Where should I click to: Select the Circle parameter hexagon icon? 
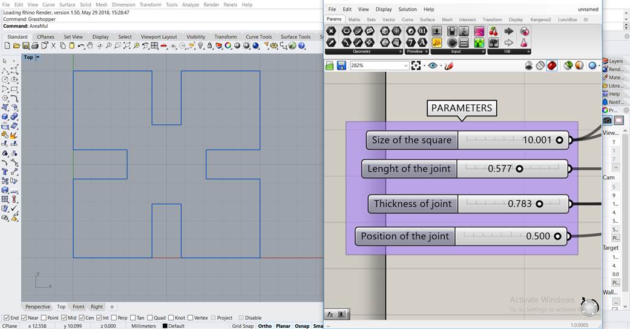coord(346,31)
